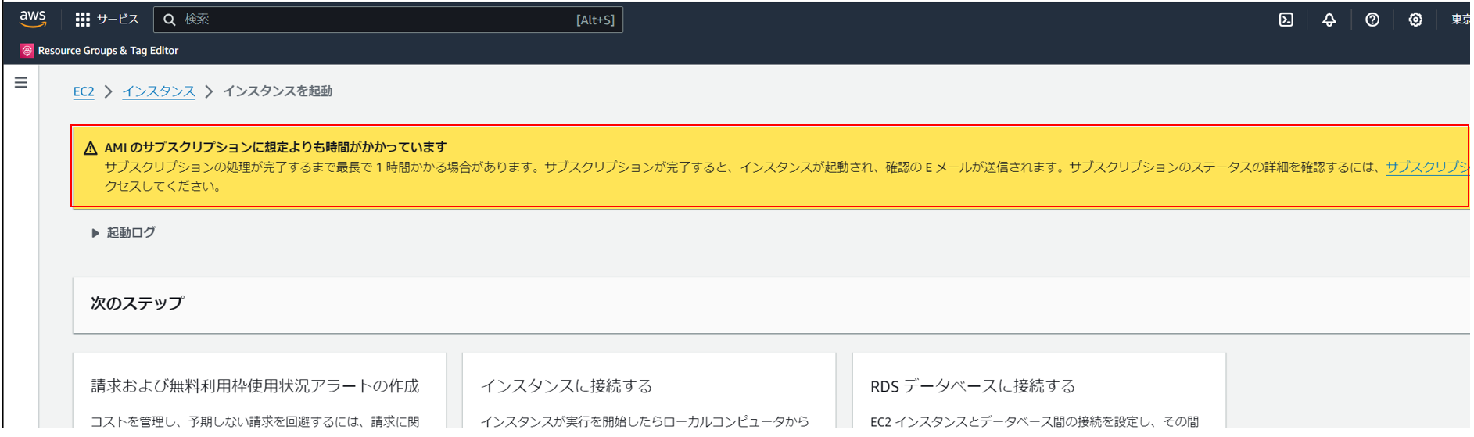The image size is (1474, 437).
Task: Click the Resource Groups pink icon
Action: (x=27, y=51)
